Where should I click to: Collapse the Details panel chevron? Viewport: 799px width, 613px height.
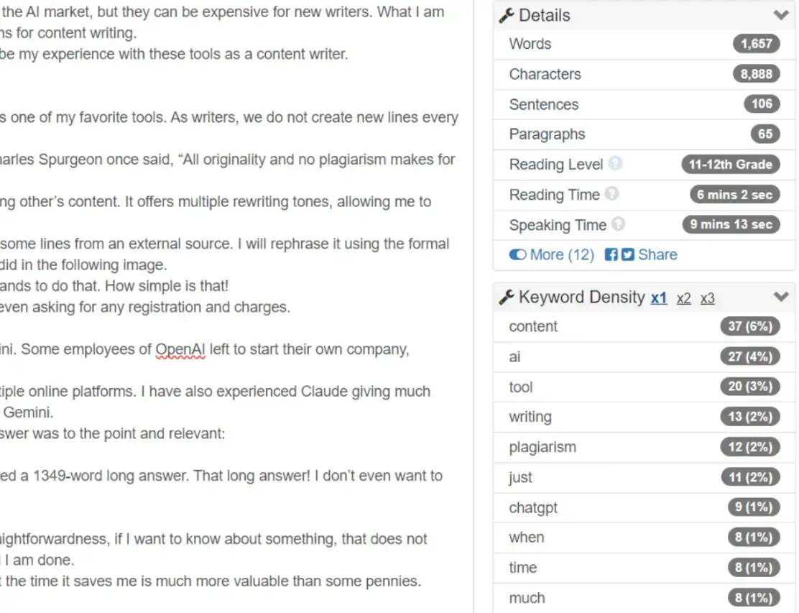(780, 15)
